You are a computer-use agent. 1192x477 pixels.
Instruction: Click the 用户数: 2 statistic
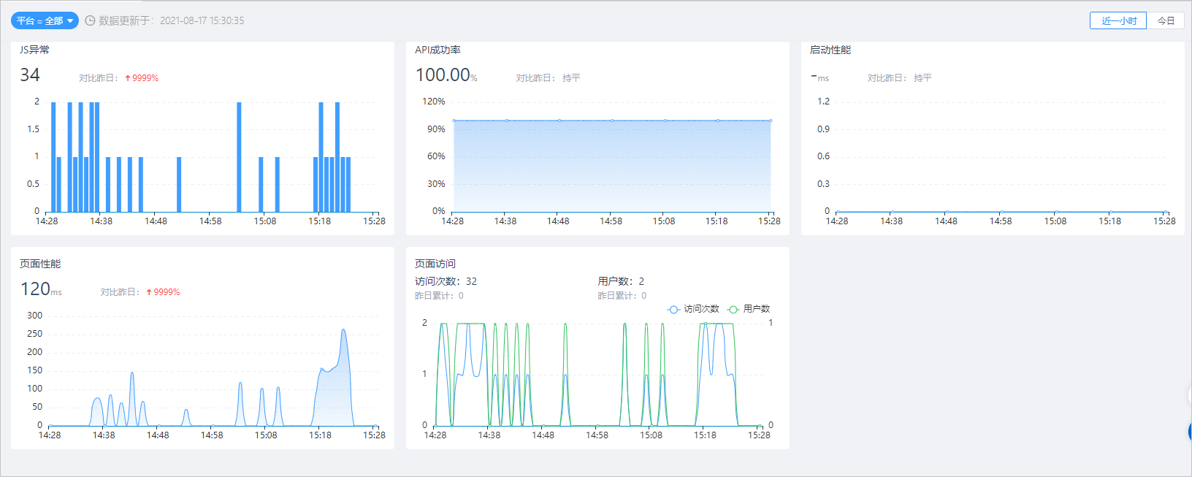(621, 281)
